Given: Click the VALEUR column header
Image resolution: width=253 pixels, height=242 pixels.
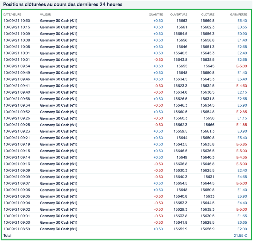Looking at the screenshot, I should point(46,15).
